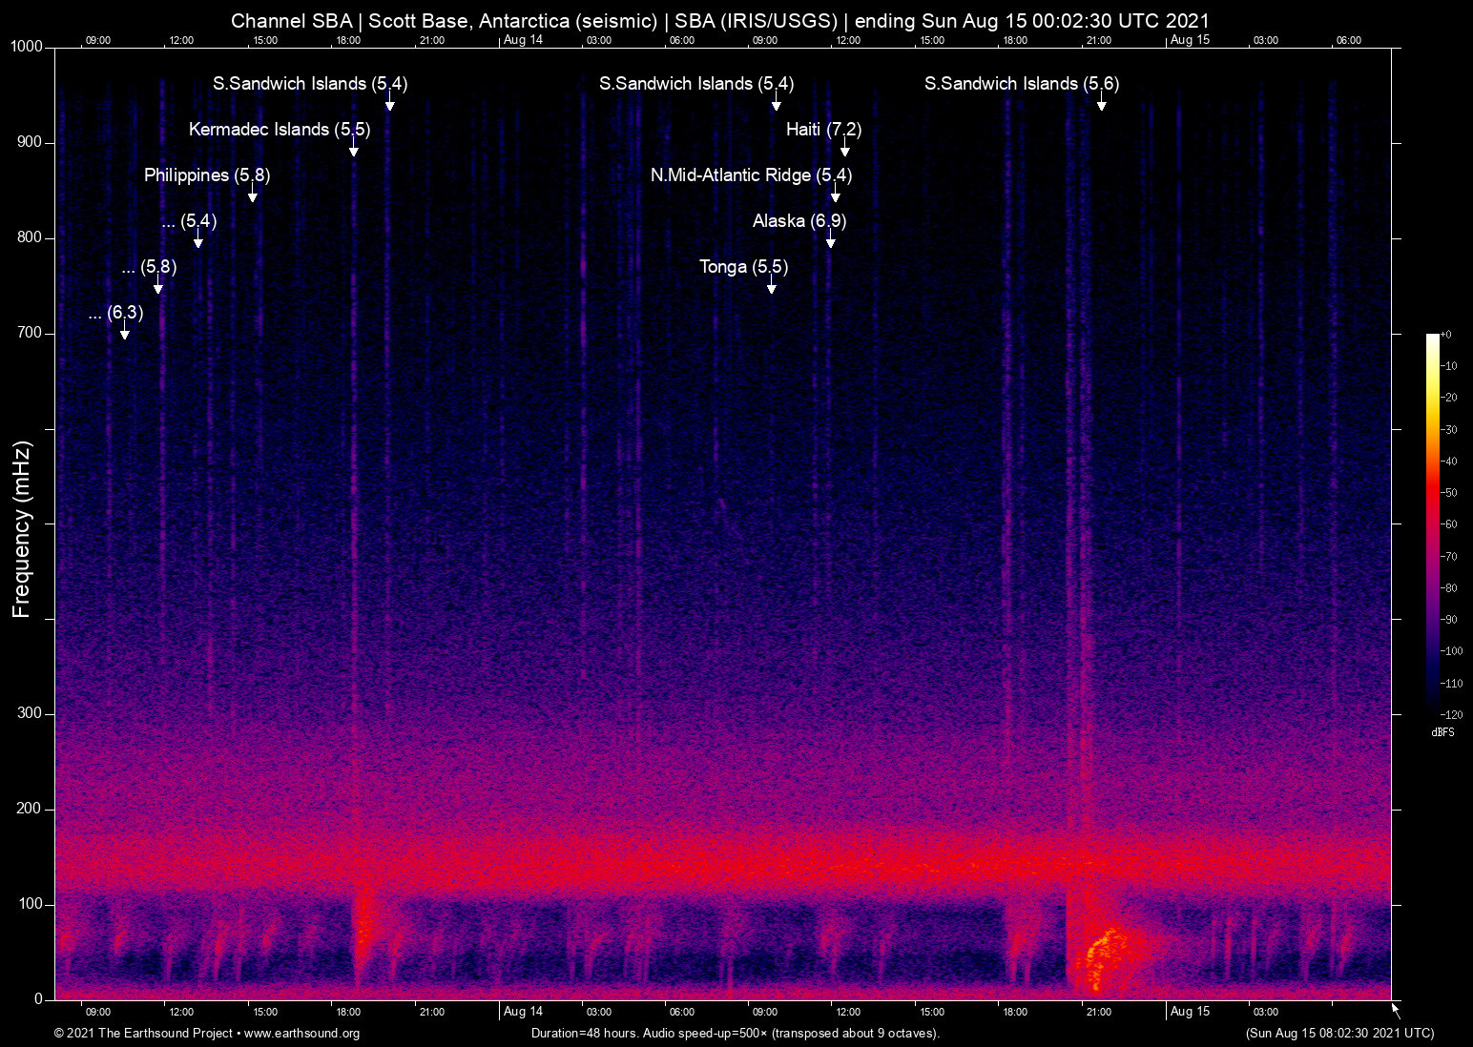Click the Frequency (mHz) axis label

21,529
